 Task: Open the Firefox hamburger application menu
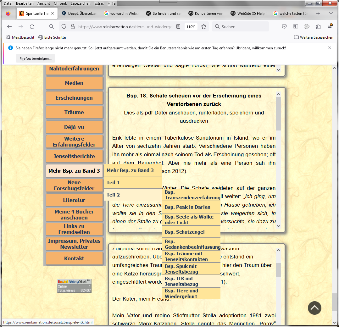pos(330,27)
